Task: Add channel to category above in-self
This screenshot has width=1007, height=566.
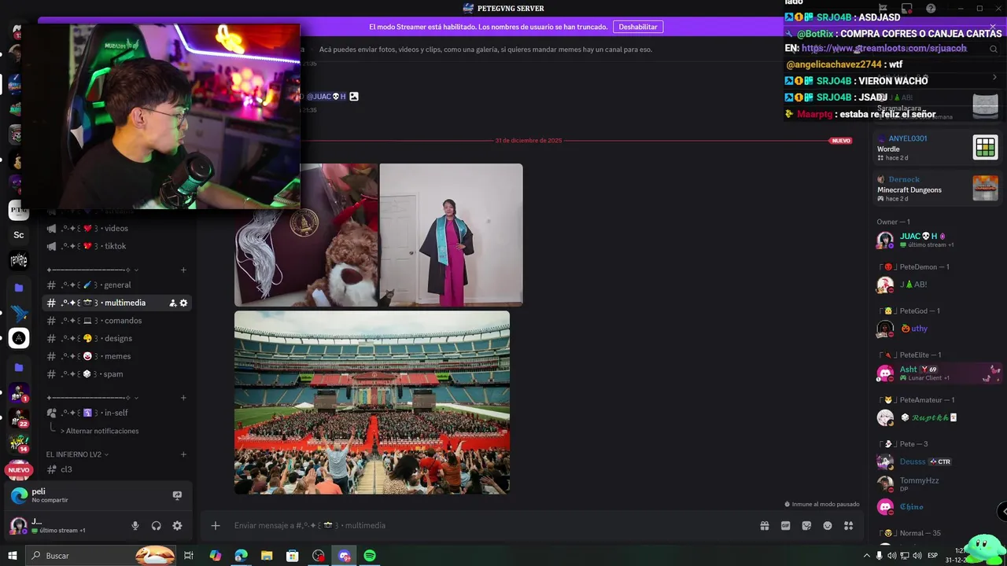Action: (183, 398)
